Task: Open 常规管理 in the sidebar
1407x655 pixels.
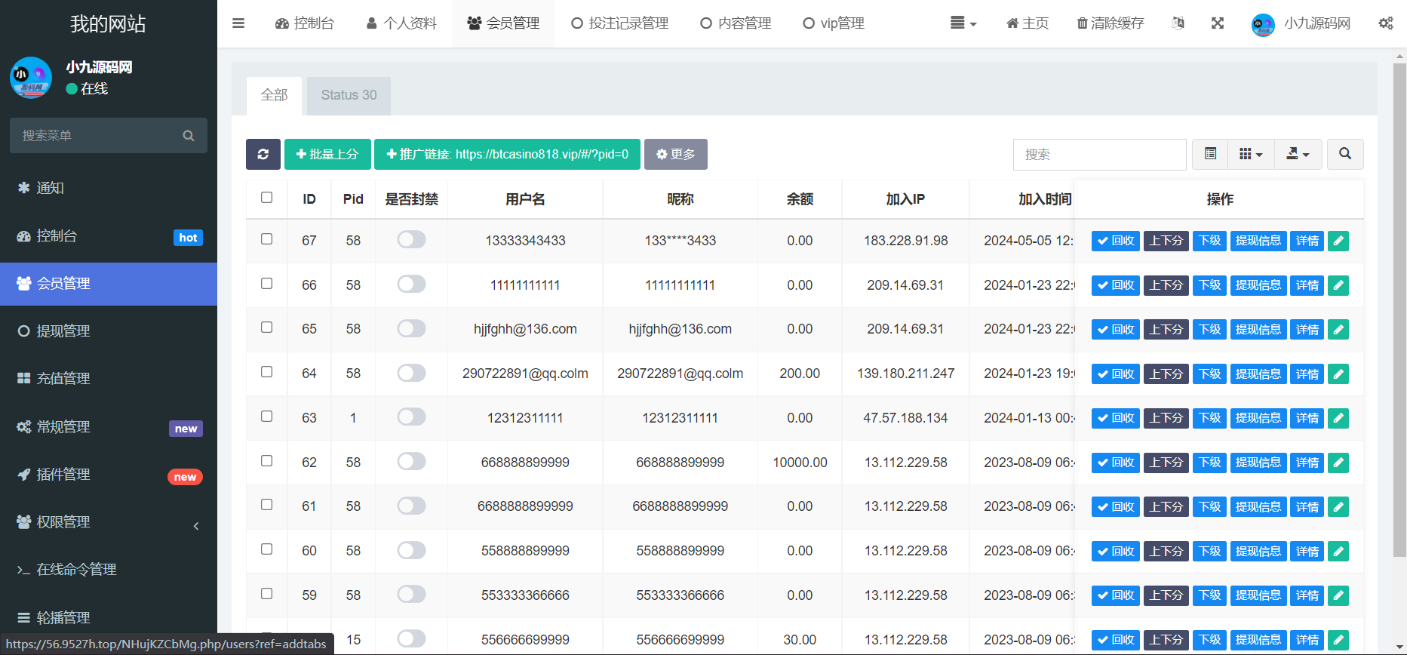Action: [x=109, y=427]
